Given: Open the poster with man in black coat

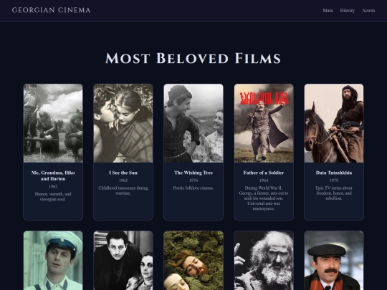Looking at the screenshot, I should point(123,261).
